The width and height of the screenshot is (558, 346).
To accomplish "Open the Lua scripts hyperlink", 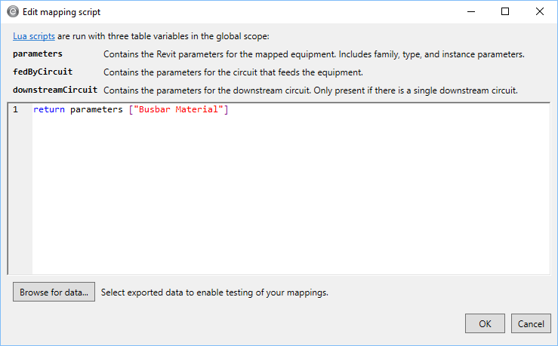I will (33, 36).
